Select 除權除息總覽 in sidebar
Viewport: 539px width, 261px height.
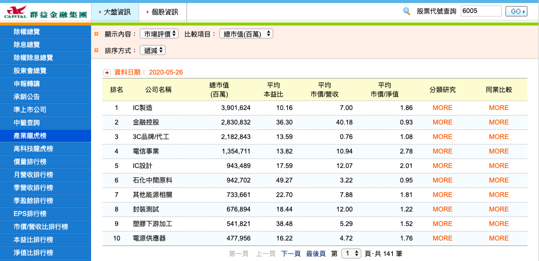click(x=46, y=58)
